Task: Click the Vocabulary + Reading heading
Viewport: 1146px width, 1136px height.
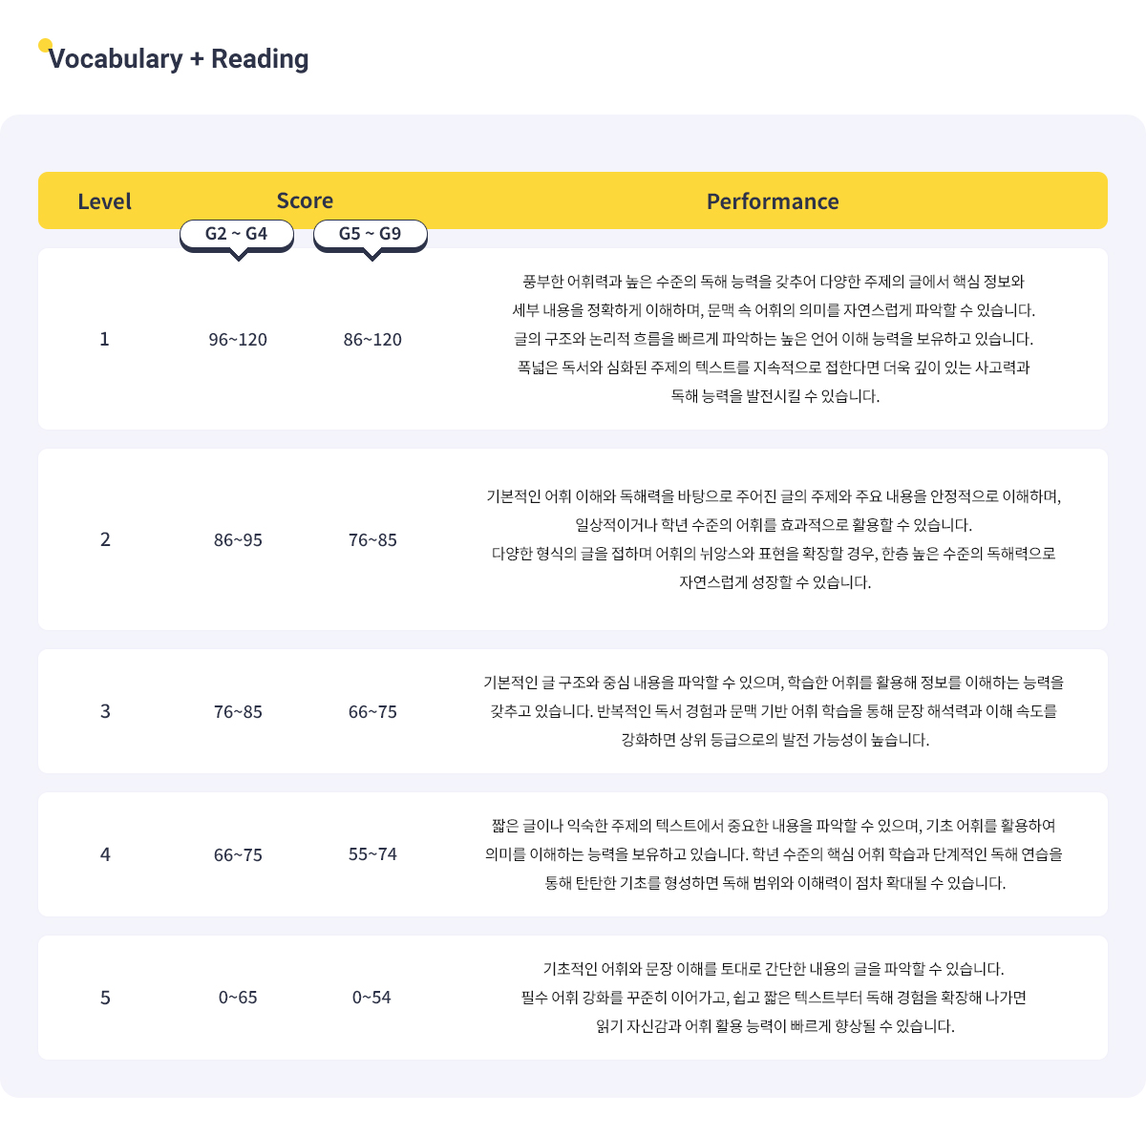Action: coord(179,59)
